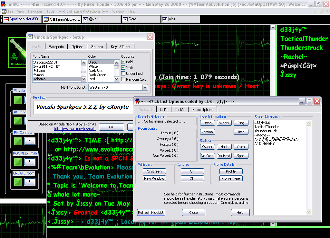Image resolution: width=330 pixels, height=238 pixels.
Task: Switch to the @keys window in switchbar
Action: [x=102, y=19]
